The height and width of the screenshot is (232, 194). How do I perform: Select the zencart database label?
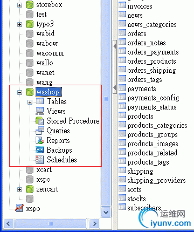coord(47,189)
